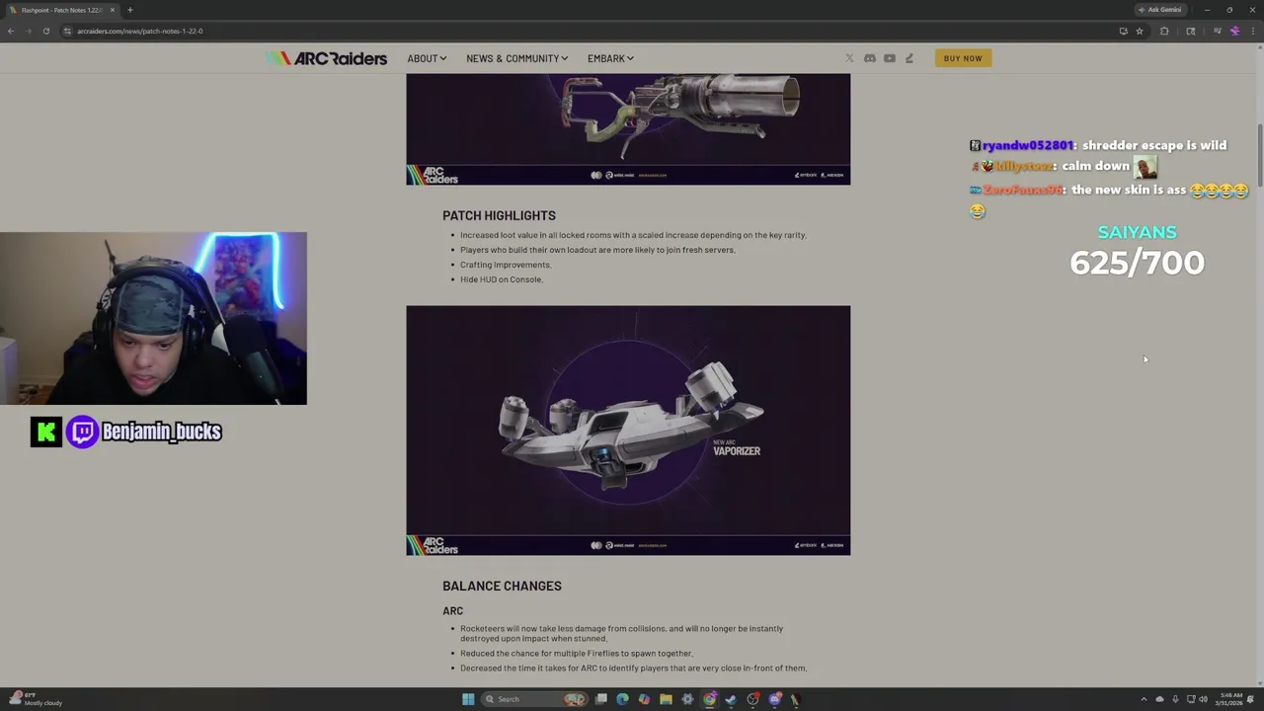Click the ARC Raiders logo
Screen dimensions: 1264x711
tap(327, 58)
